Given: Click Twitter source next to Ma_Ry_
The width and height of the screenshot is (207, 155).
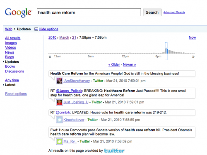Looking at the screenshot, I should point(85,141).
